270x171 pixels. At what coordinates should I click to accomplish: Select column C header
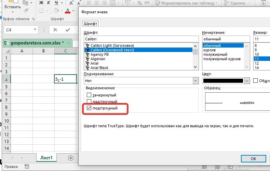click(65, 51)
